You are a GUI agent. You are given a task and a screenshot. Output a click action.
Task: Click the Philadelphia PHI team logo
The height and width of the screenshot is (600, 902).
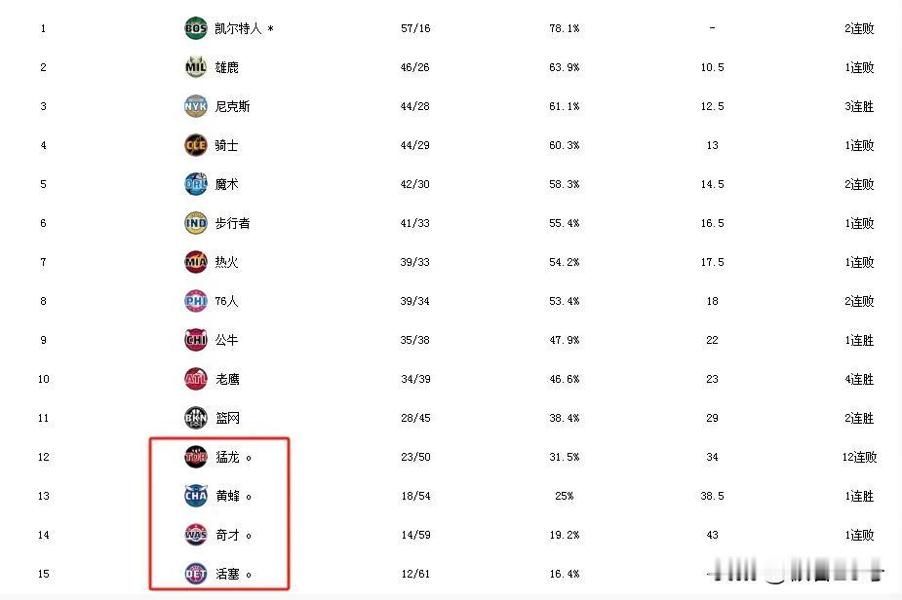(x=196, y=301)
